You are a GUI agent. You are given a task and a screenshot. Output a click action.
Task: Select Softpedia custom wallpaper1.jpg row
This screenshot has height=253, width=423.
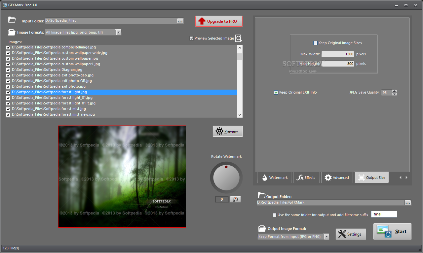(124, 64)
